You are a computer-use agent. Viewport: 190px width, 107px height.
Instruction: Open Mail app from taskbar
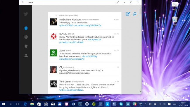pos(53,104)
